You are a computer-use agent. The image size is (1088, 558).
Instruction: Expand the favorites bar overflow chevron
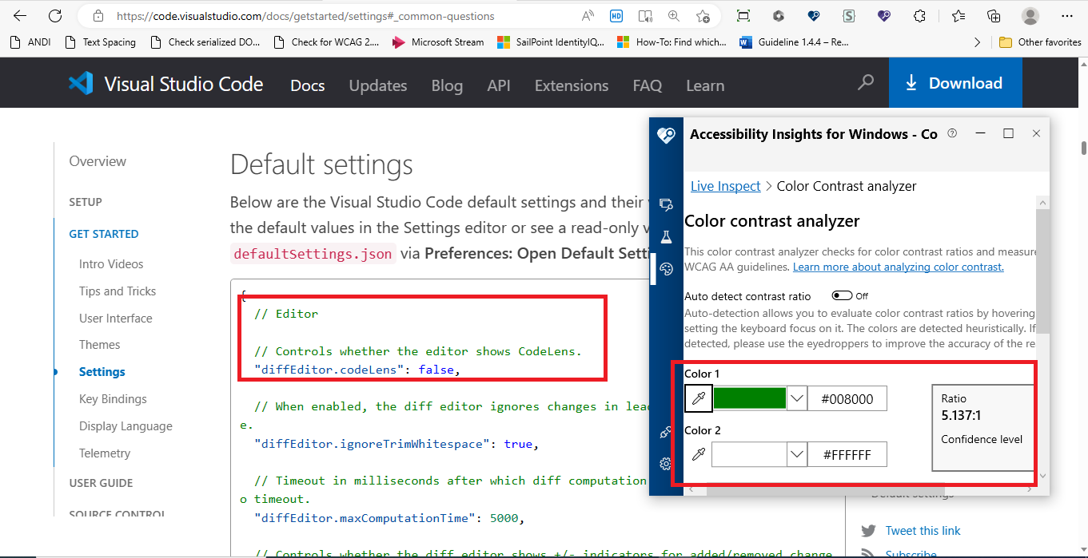click(977, 42)
